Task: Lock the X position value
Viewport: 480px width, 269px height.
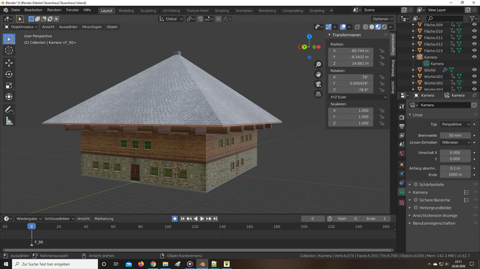Action: coord(382,50)
